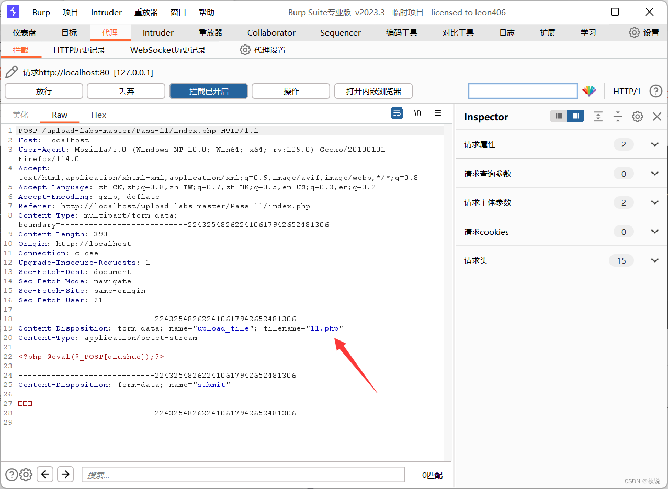Viewport: 668px width, 489px height.
Task: Go to next search match arrow
Action: coord(65,474)
